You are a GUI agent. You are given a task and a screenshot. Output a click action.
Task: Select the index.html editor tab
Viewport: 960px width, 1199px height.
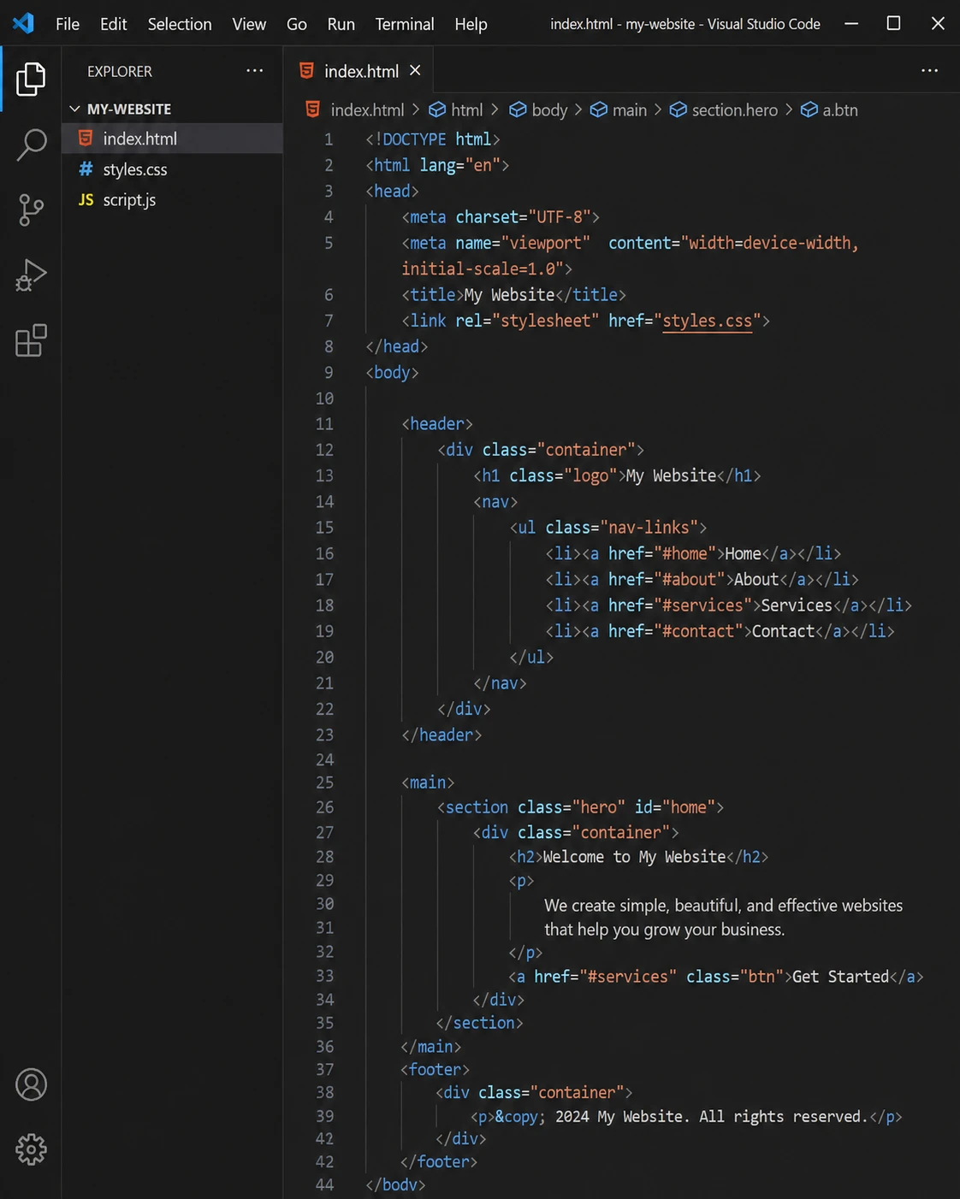pos(360,71)
